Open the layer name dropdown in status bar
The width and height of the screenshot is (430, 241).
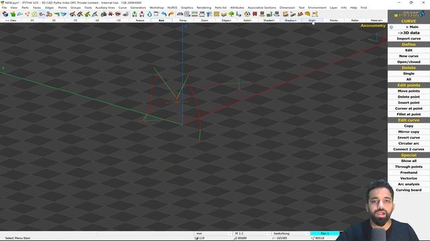[291, 234]
